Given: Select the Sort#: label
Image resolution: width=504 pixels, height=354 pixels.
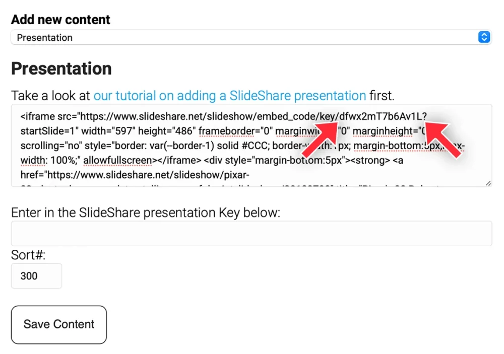Looking at the screenshot, I should [28, 255].
